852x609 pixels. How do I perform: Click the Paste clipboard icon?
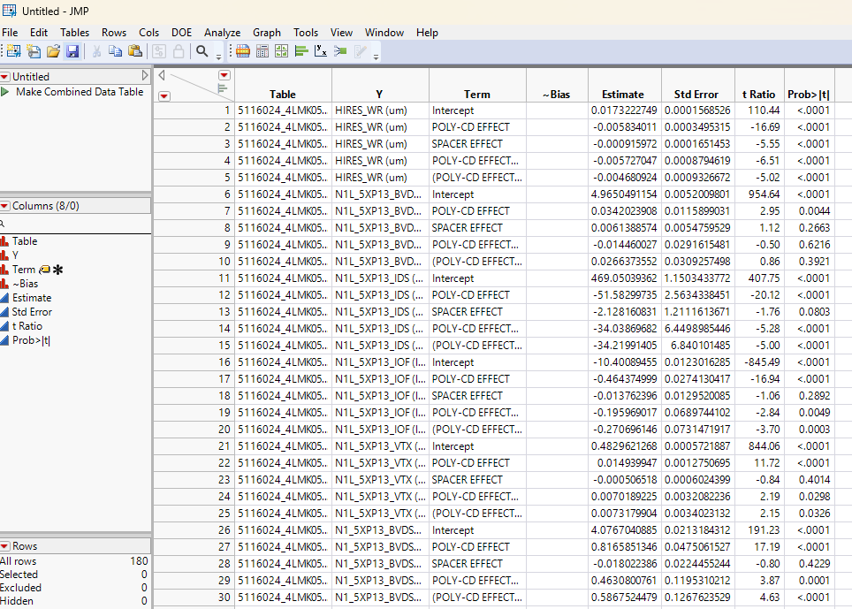[135, 51]
